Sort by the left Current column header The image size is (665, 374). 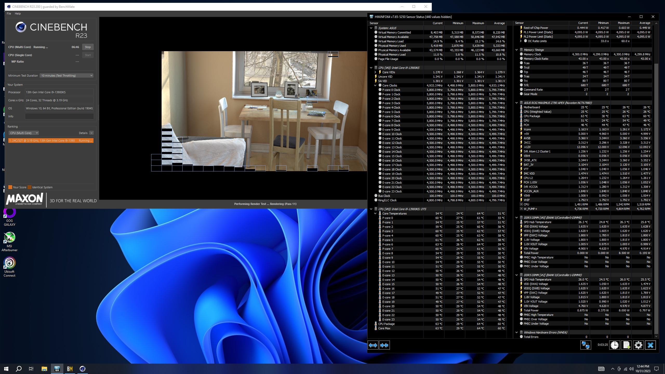434,23
